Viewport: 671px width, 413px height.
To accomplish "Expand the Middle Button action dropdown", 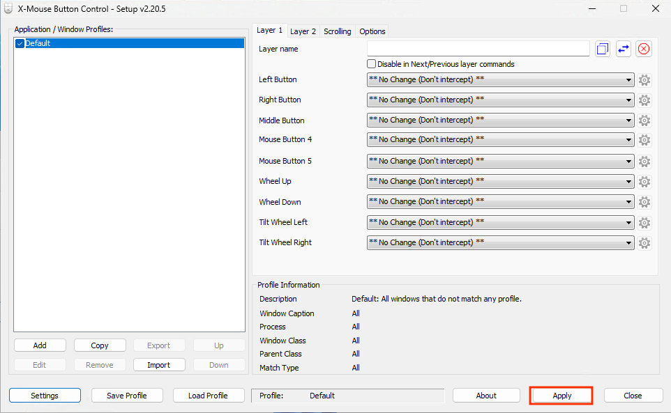I will click(500, 120).
